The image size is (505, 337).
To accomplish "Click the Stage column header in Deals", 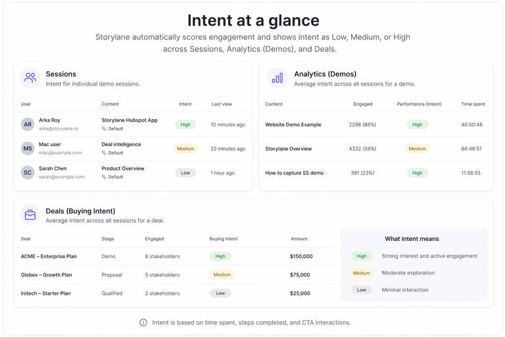I will pyautogui.click(x=108, y=239).
